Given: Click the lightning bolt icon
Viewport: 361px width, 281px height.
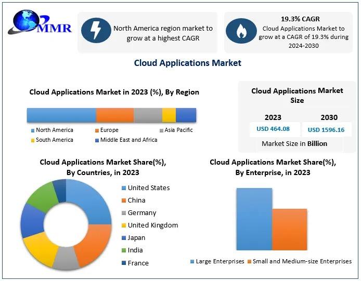Looking at the screenshot, I should click(x=96, y=30).
